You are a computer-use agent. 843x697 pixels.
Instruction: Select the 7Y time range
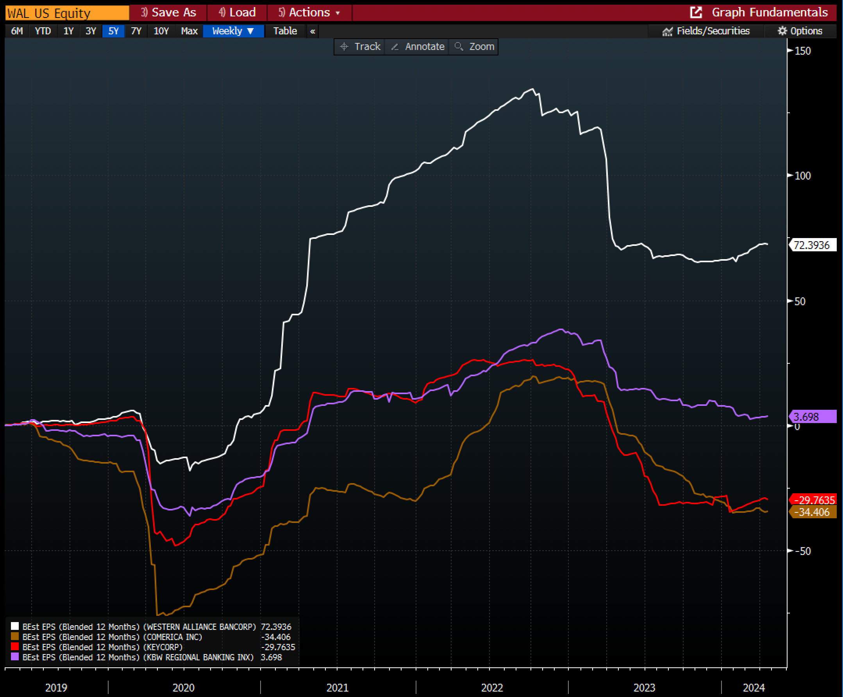136,31
